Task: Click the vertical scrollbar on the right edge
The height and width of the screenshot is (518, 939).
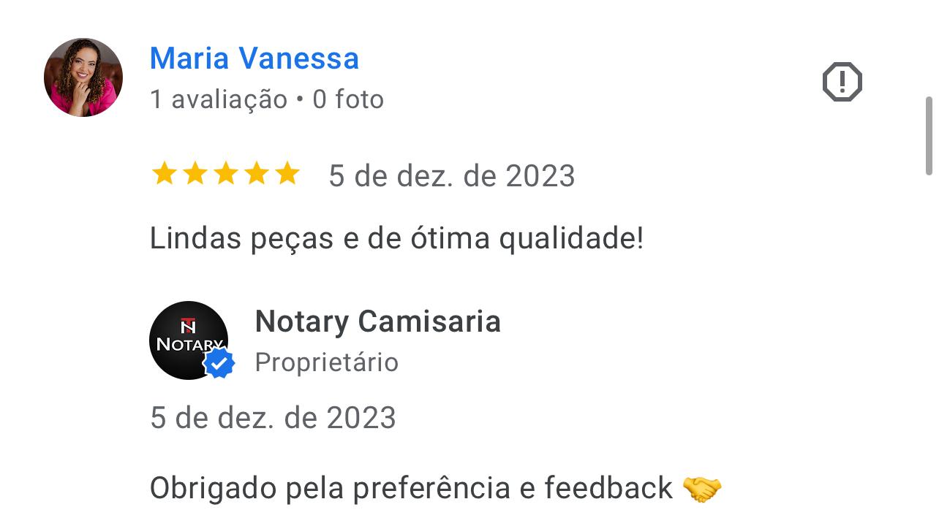Action: click(x=929, y=136)
